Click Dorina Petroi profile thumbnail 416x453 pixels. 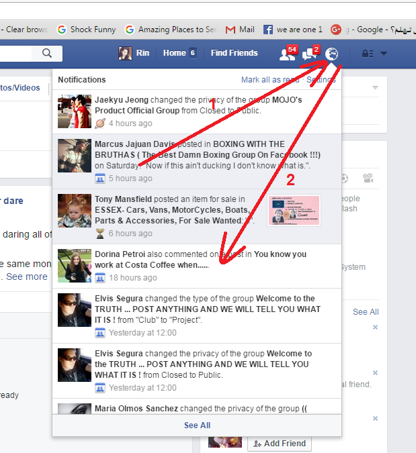coord(75,266)
